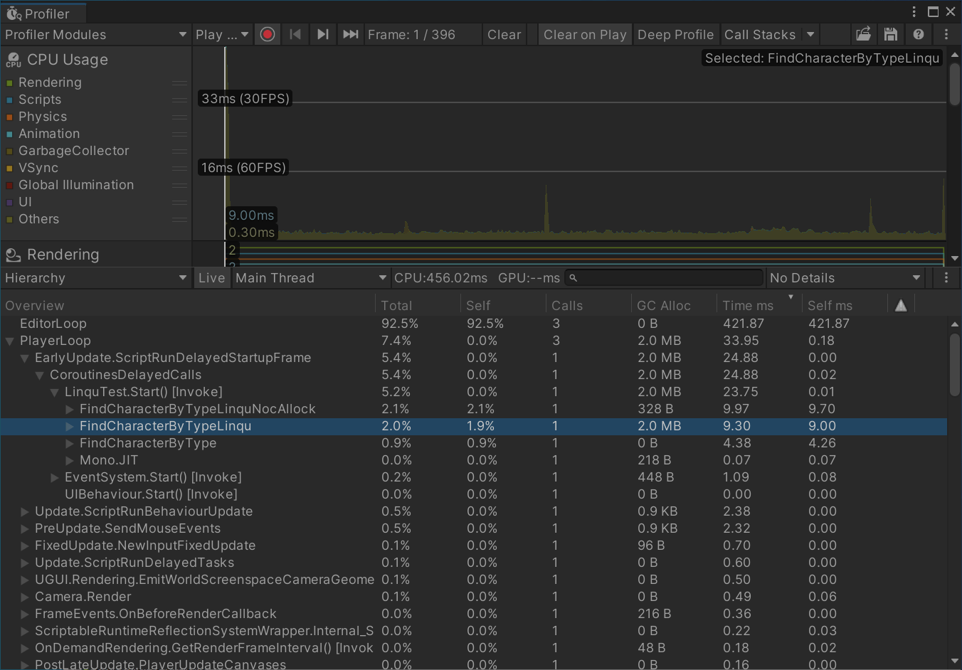The width and height of the screenshot is (962, 670).
Task: Step to the next frame
Action: click(322, 34)
